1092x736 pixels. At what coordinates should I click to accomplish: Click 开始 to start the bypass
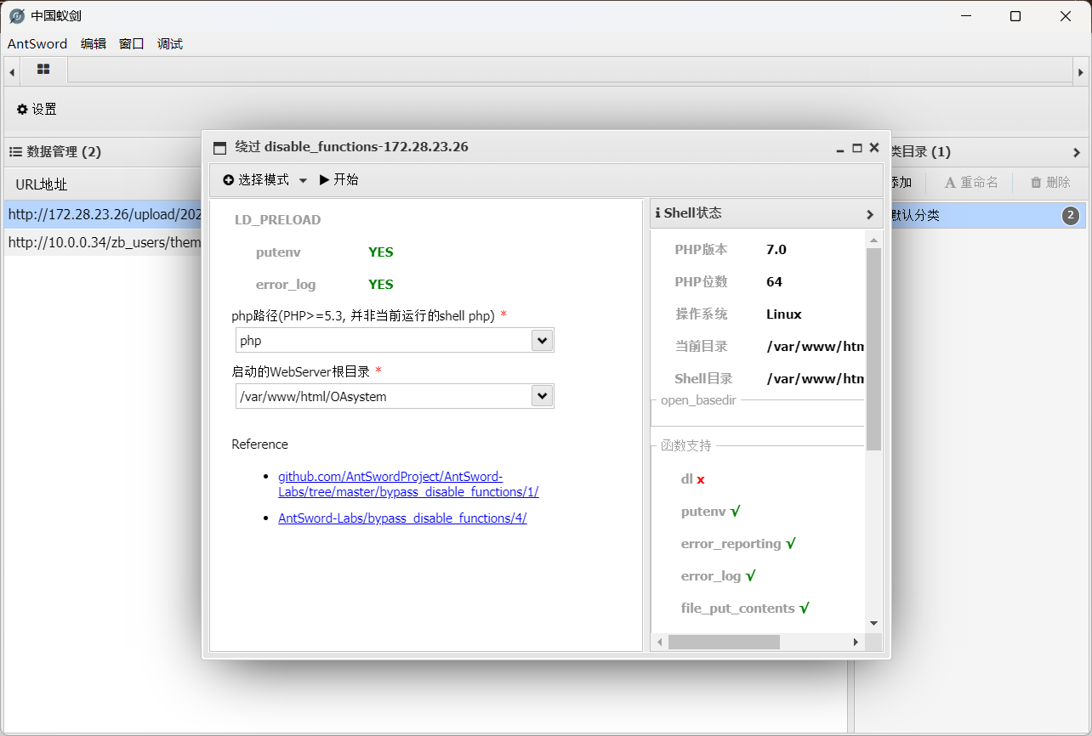(x=338, y=180)
